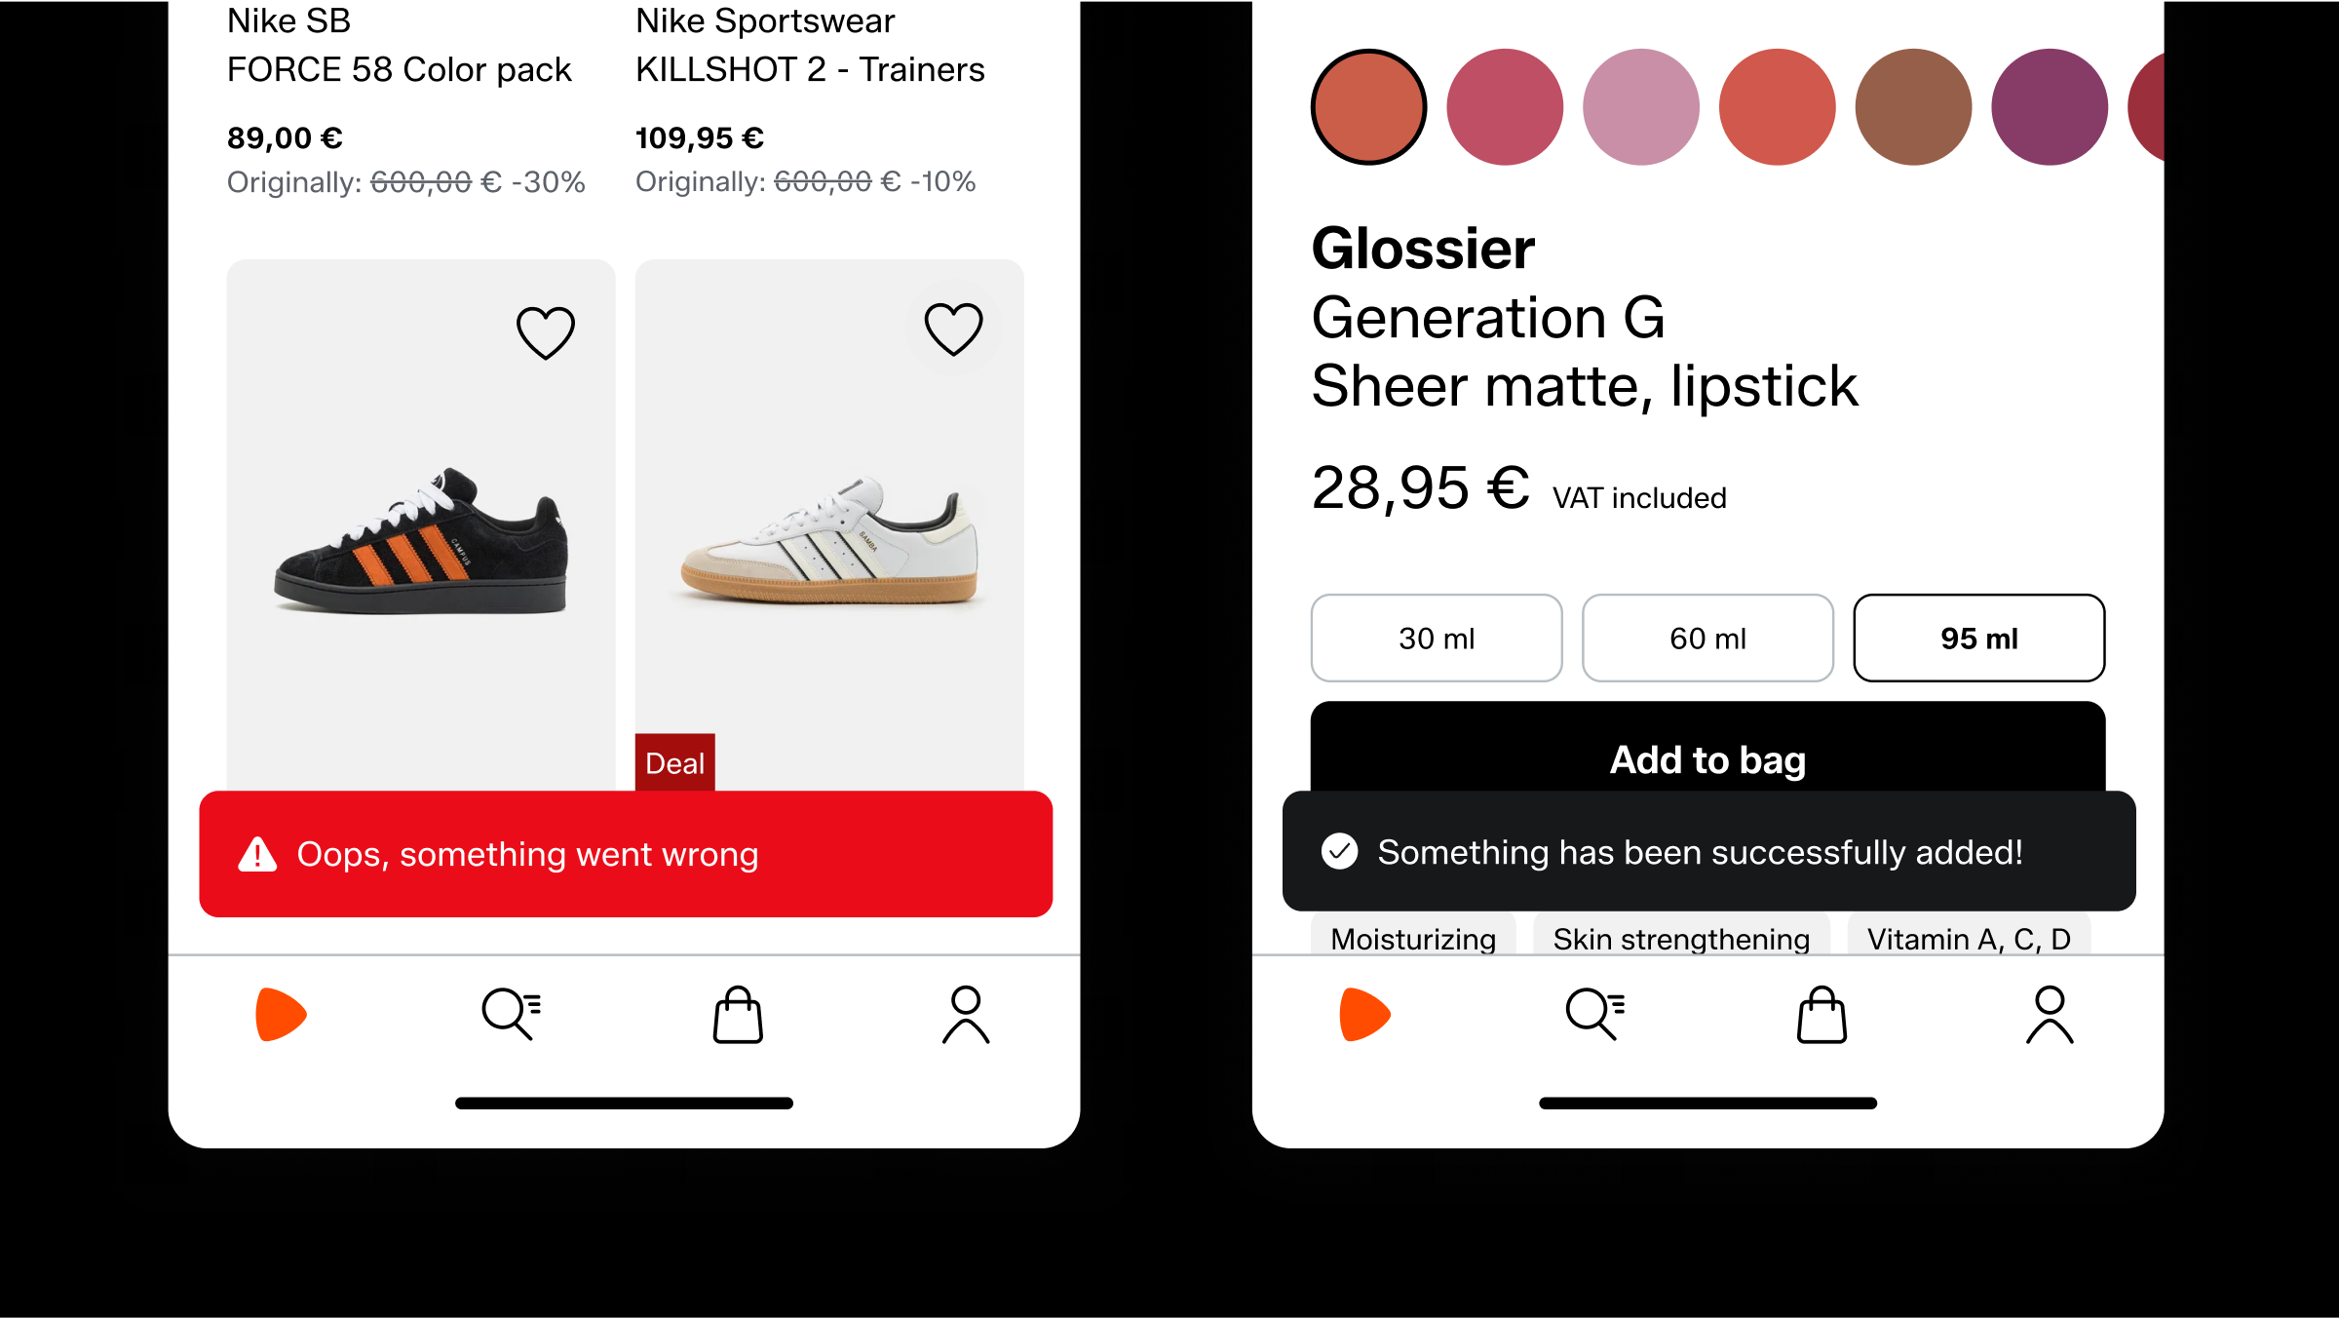The image size is (2339, 1318).
Task: Tap the Skin strengthening tag
Action: point(1681,938)
